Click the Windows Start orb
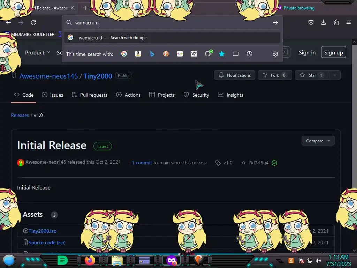Image resolution: width=357 pixels, height=268 pixels. (9, 261)
